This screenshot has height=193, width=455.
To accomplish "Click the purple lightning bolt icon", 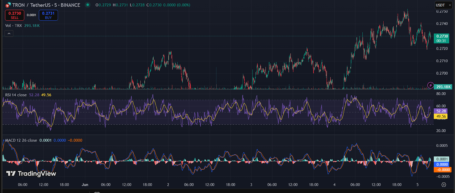I will tap(431, 85).
